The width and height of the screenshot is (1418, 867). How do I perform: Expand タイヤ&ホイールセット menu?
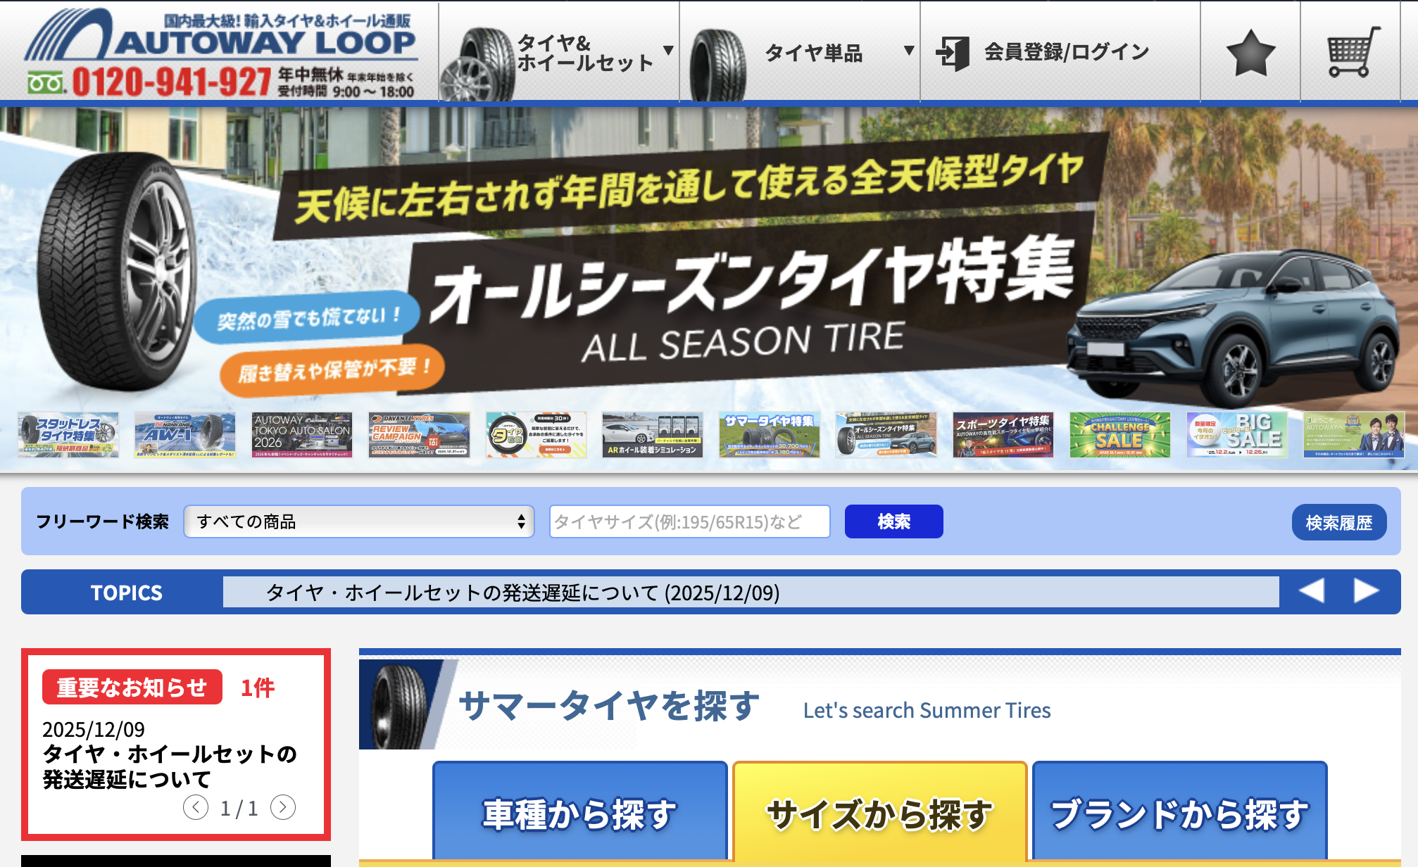click(x=586, y=53)
